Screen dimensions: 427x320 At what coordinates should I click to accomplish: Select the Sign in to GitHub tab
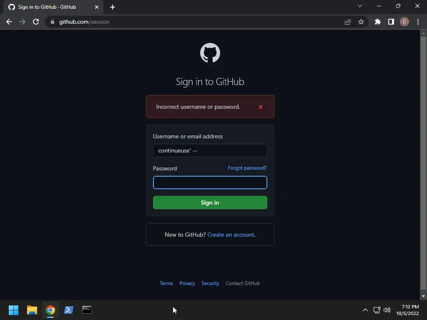click(x=53, y=7)
